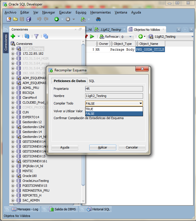Click the Redo arrow toolbar icon
196x221 pixels.
(x=46, y=19)
